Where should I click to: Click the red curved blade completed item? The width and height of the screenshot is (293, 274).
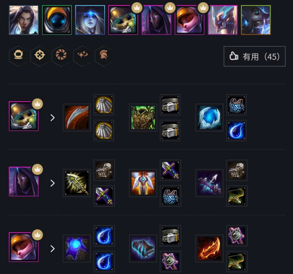tap(77, 117)
